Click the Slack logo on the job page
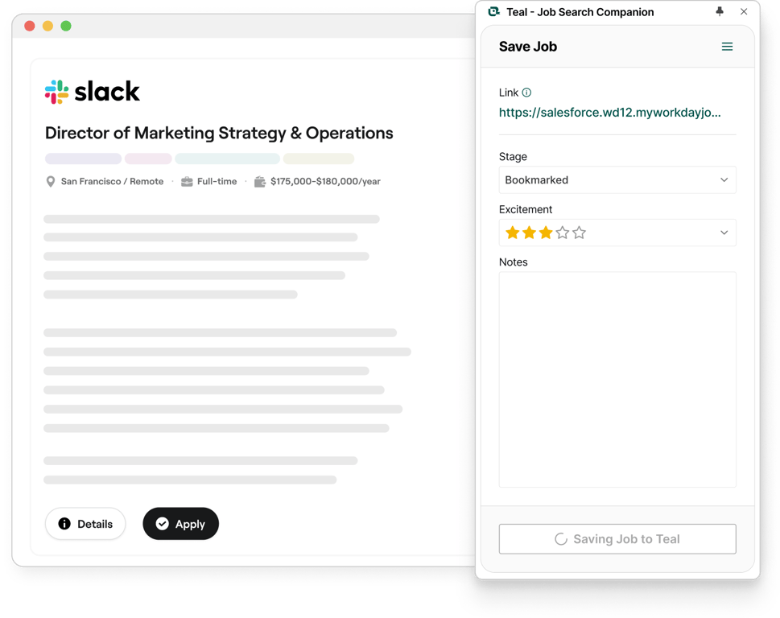 (x=93, y=92)
